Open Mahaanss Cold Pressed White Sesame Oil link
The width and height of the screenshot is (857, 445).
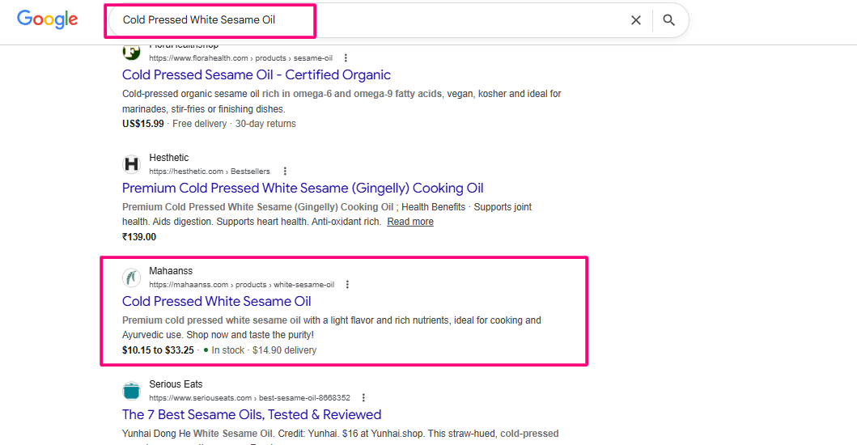point(216,301)
